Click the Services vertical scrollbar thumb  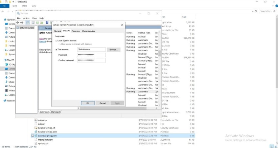click(x=159, y=53)
